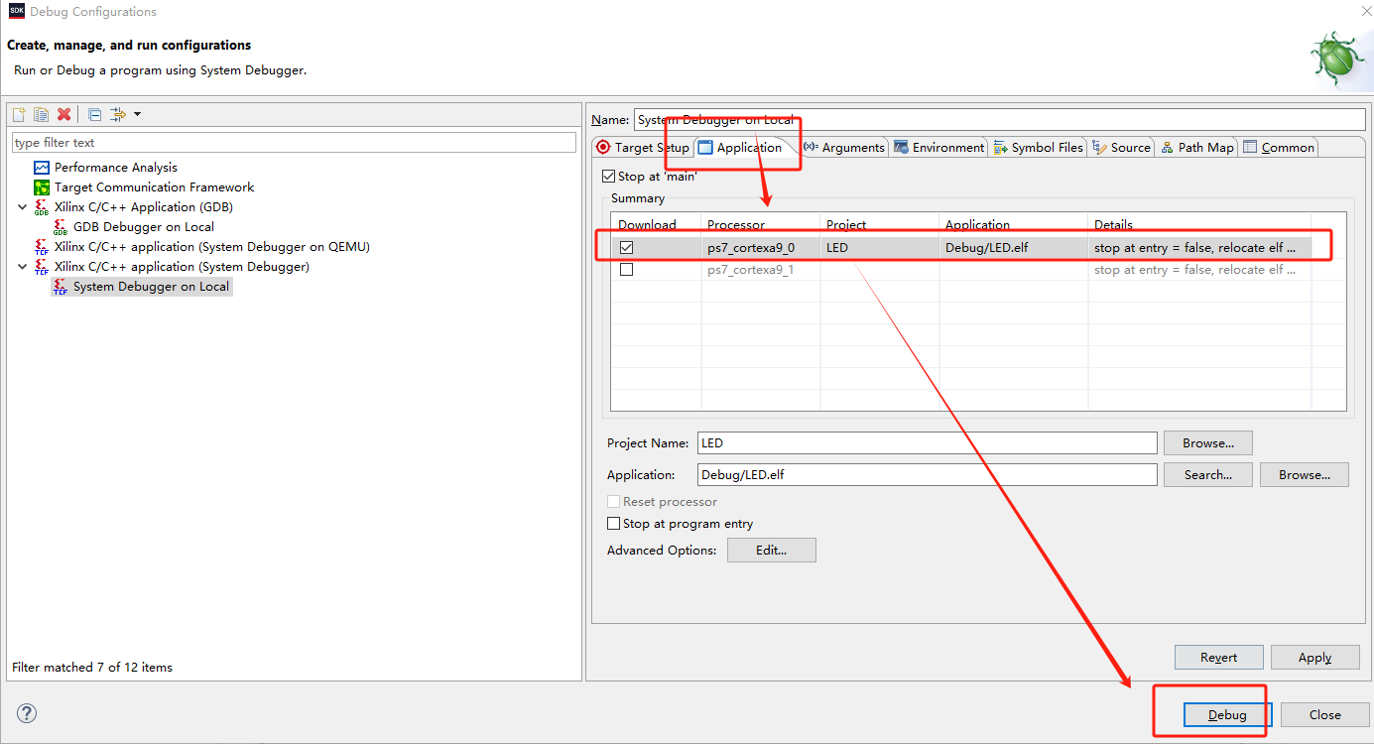Select Performance Analysis in tree
Image resolution: width=1374 pixels, height=744 pixels.
coord(115,168)
